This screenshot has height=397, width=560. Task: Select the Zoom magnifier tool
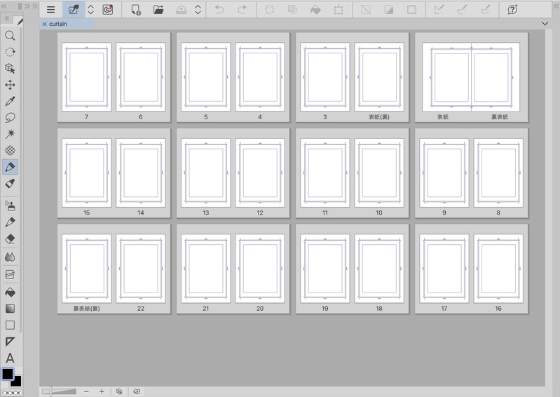pyautogui.click(x=10, y=35)
